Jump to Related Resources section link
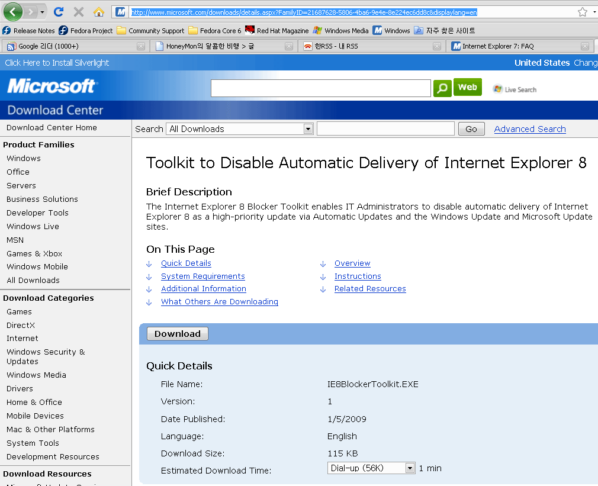Viewport: 598px width, 486px height. (x=370, y=289)
